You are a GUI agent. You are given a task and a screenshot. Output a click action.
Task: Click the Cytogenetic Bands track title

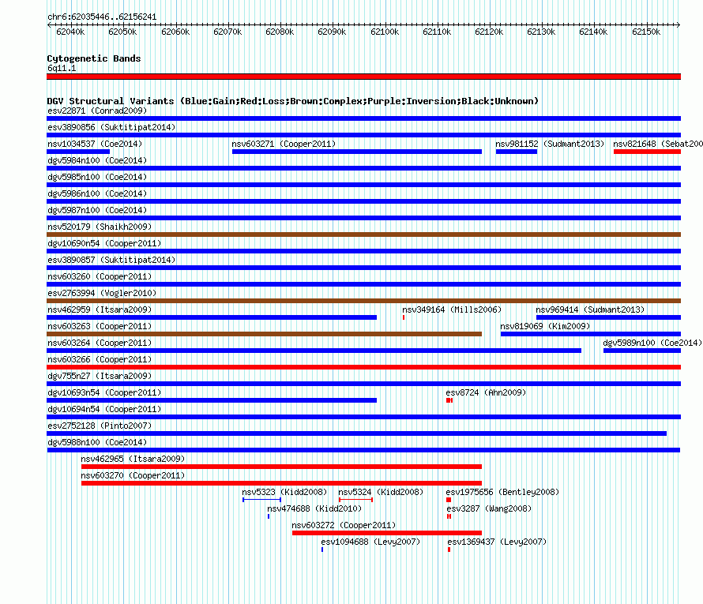click(x=94, y=58)
